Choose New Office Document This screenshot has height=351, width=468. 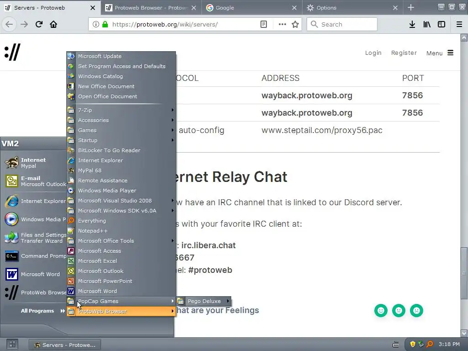click(121, 86)
